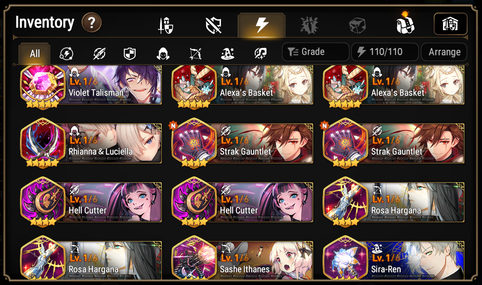Click the 110/110 artifact capacity button
This screenshot has height=285, width=482.
(385, 52)
